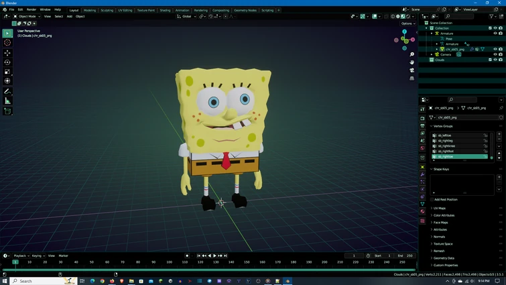Open the Output properties tab
506x285 pixels.
click(422, 126)
